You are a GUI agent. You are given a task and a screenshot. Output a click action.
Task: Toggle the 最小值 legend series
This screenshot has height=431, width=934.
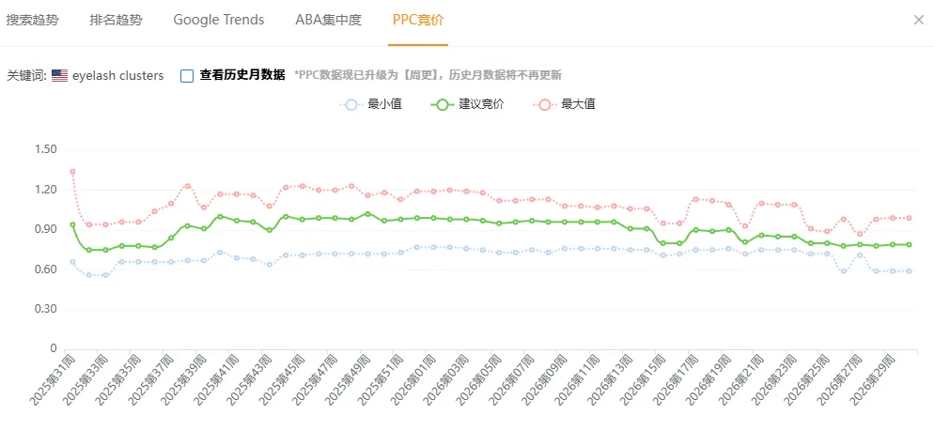click(x=370, y=104)
